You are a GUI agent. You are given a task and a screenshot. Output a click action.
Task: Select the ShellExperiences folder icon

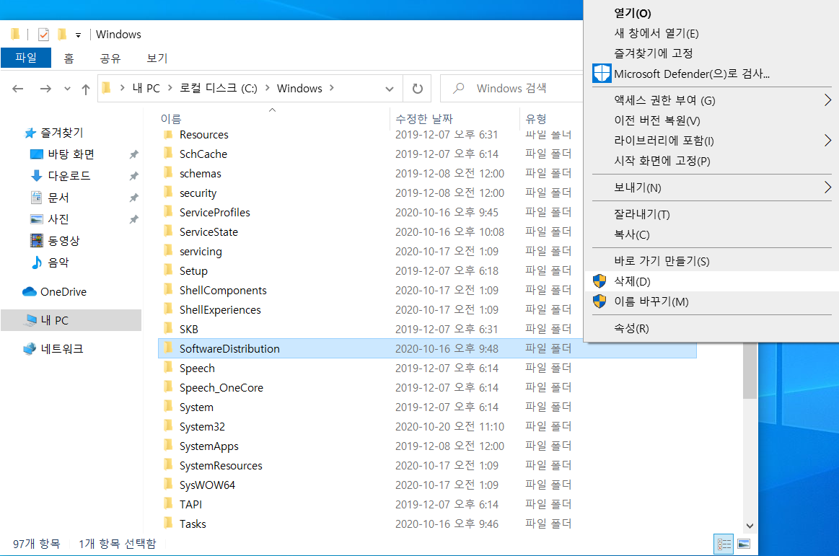168,309
